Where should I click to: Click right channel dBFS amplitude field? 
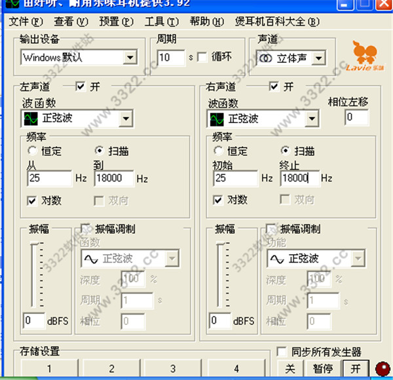pyautogui.click(x=220, y=320)
